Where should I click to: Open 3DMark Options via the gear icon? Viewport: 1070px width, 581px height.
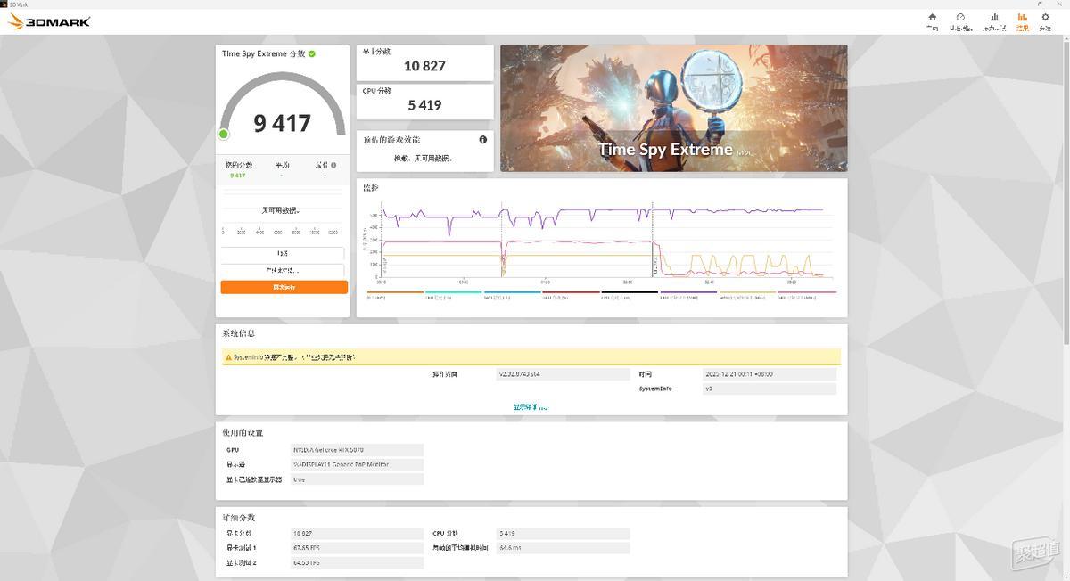pyautogui.click(x=1045, y=18)
